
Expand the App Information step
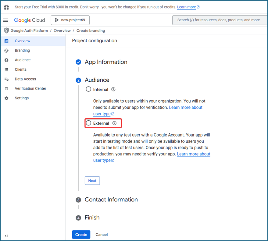pos(106,62)
